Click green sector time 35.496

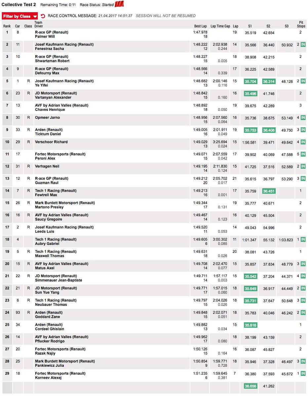250,93
